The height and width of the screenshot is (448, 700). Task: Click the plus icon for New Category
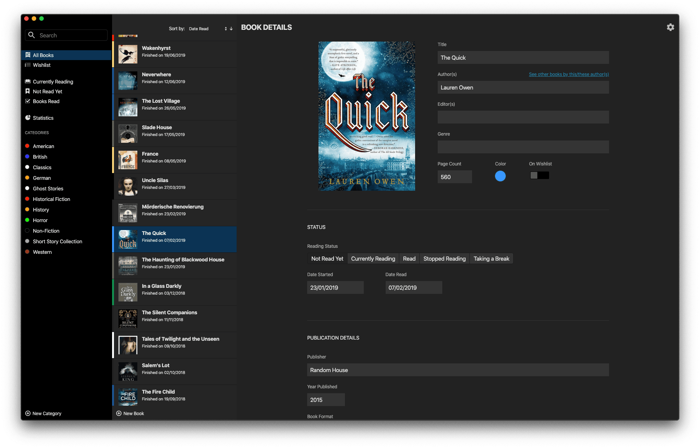pyautogui.click(x=28, y=413)
